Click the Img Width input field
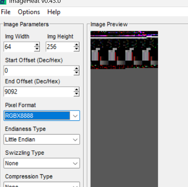The image size is (188, 187). (19, 47)
